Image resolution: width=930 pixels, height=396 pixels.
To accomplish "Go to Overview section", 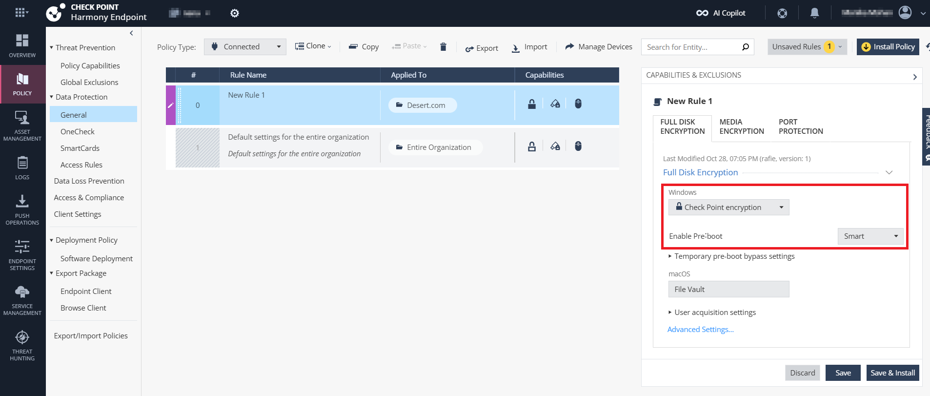I will [22, 46].
